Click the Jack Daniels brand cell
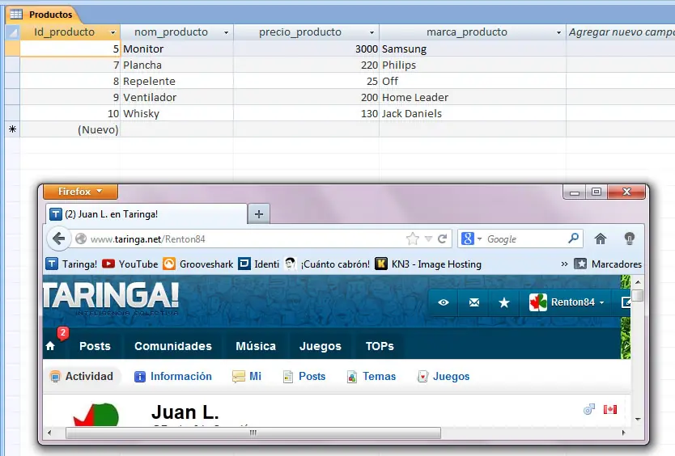 click(473, 113)
